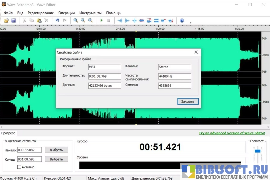Screen dimensions: 270x180
Task: Click the zoom in magnifier icon
Action: tap(76, 21)
